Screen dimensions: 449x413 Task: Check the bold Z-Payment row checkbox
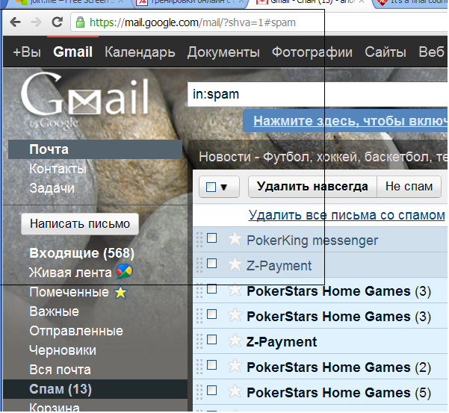pyautogui.click(x=211, y=340)
